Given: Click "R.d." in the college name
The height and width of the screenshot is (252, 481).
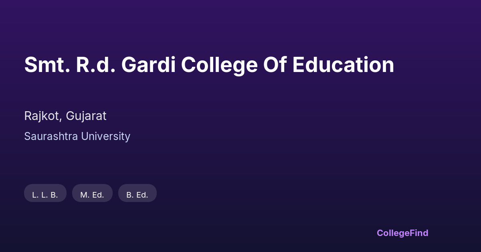Looking at the screenshot, I should 96,65.
